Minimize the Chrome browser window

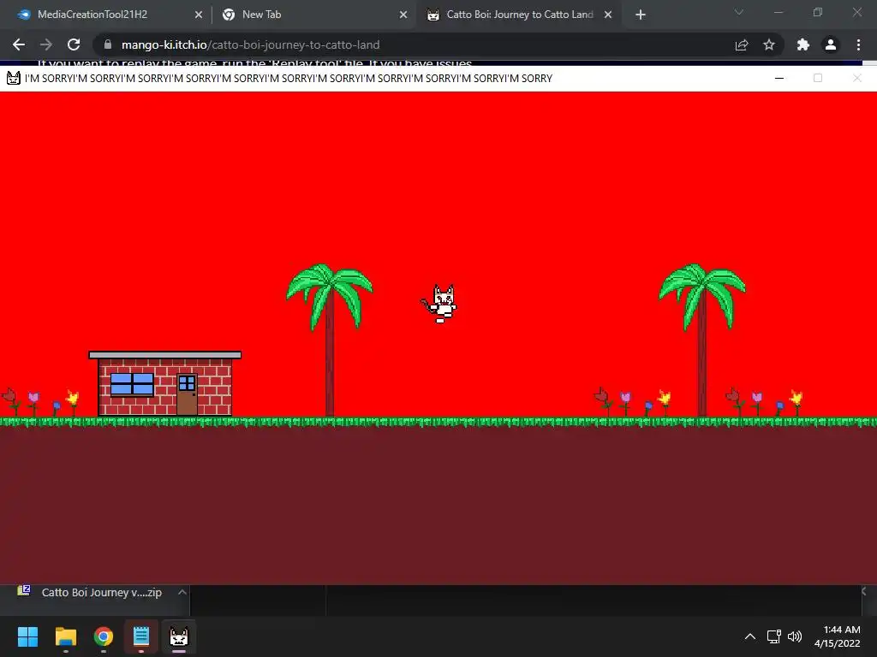click(779, 12)
